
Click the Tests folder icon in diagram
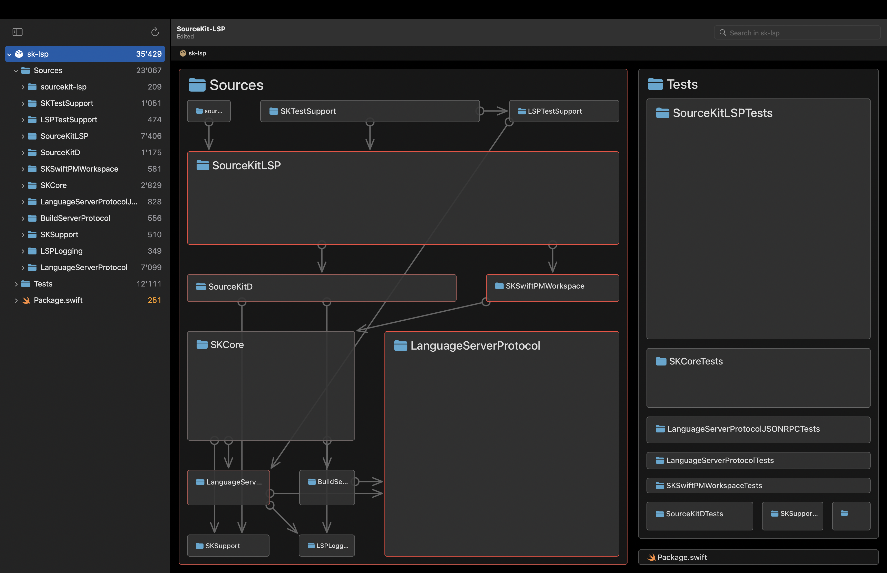(655, 84)
